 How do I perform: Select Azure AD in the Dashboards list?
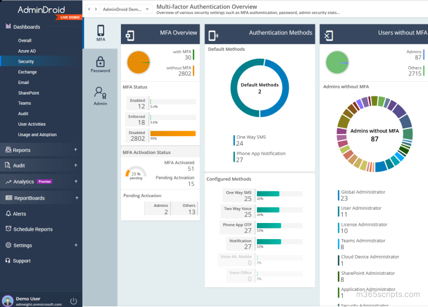click(27, 51)
